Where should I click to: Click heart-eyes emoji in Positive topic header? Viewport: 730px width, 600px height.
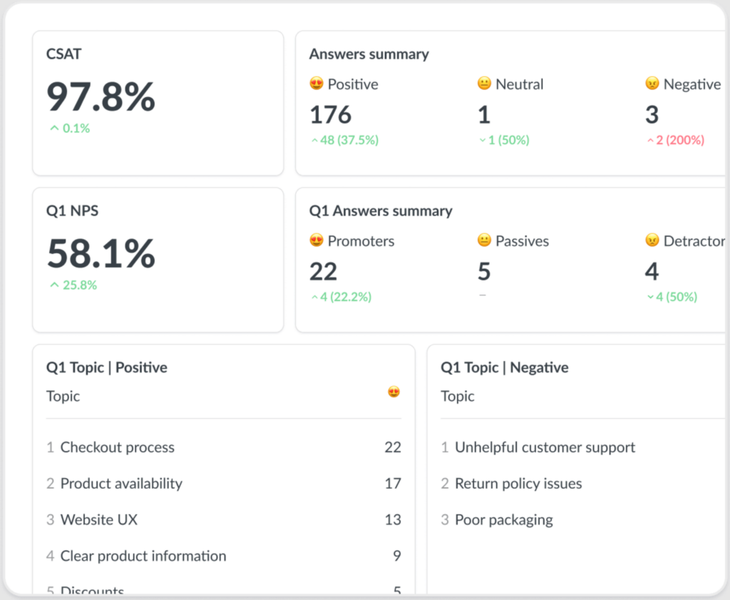click(394, 392)
